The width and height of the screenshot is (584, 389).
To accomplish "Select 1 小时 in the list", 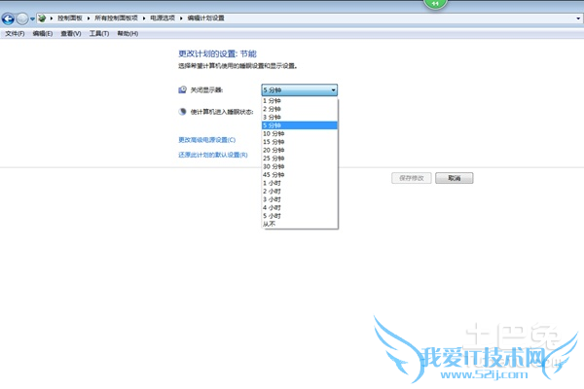I will click(x=300, y=183).
